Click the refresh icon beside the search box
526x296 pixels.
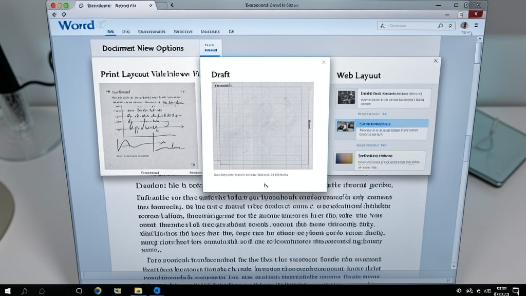click(x=450, y=26)
